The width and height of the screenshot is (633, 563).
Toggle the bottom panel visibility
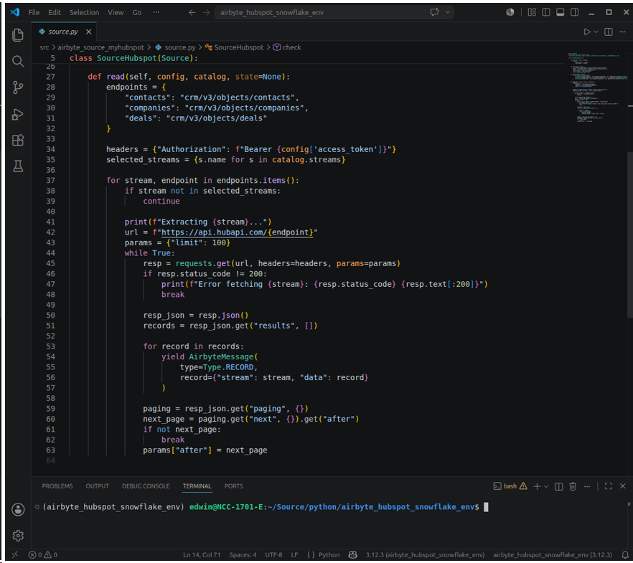[x=561, y=12]
